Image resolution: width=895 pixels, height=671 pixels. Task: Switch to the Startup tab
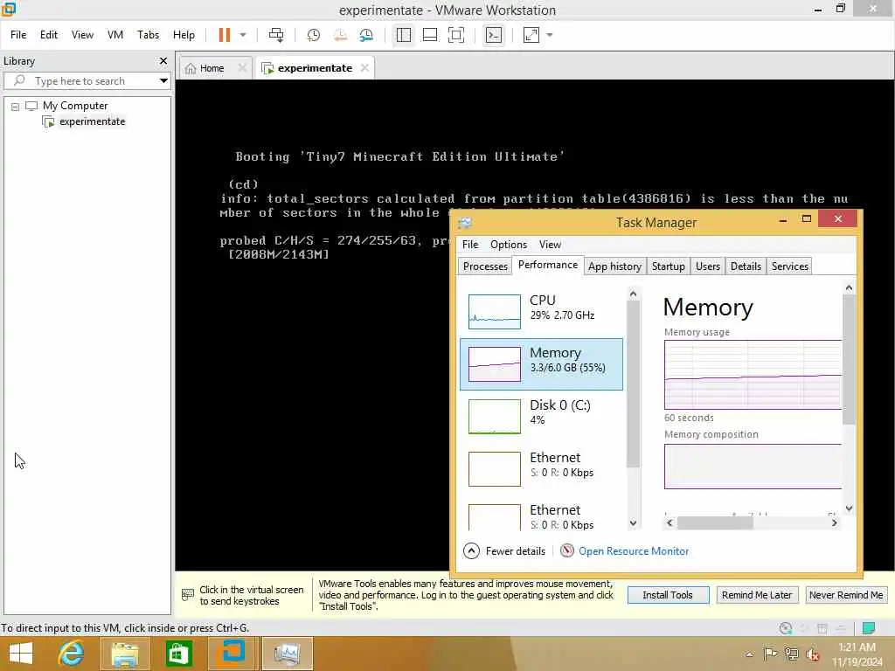(669, 266)
